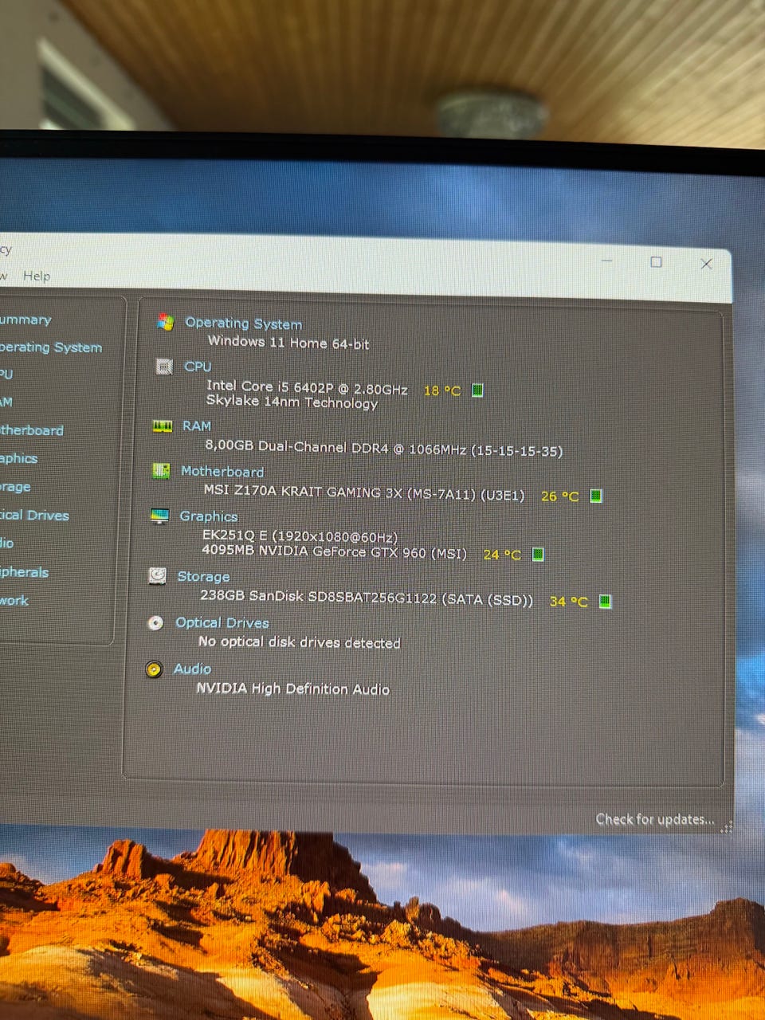Open the Operating System summary heading

click(243, 323)
